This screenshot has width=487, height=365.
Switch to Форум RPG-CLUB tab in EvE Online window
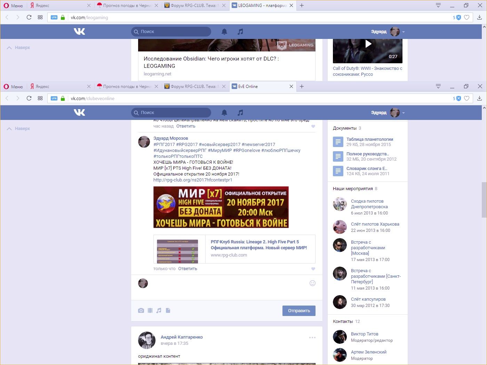click(195, 87)
